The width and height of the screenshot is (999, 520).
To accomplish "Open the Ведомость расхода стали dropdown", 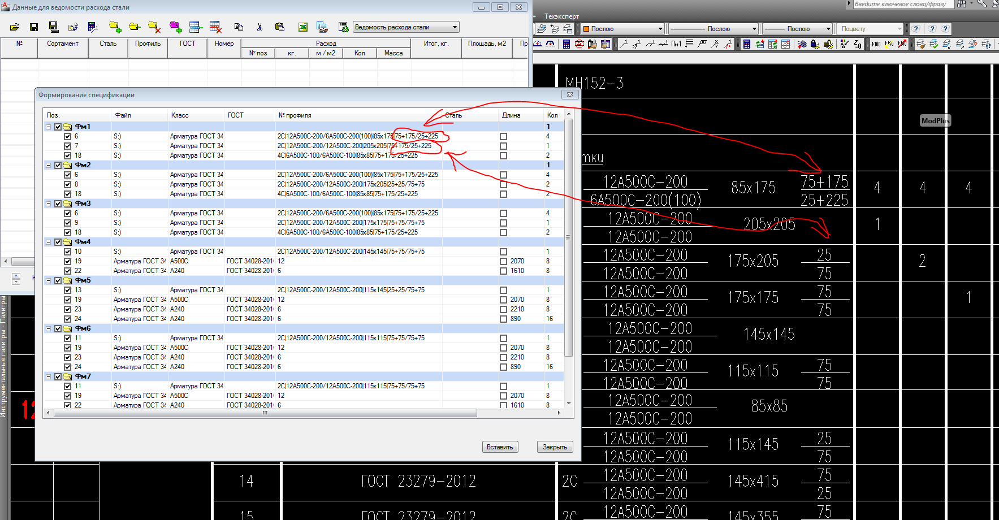I will click(406, 27).
